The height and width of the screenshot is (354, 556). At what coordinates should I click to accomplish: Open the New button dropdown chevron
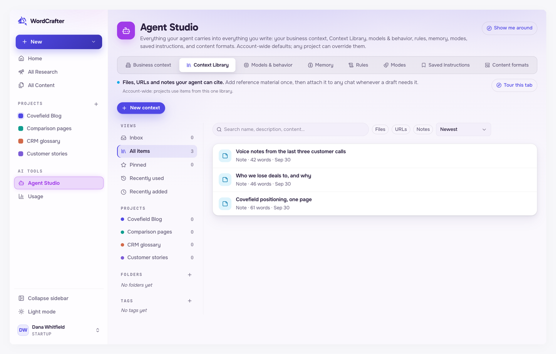pyautogui.click(x=93, y=42)
